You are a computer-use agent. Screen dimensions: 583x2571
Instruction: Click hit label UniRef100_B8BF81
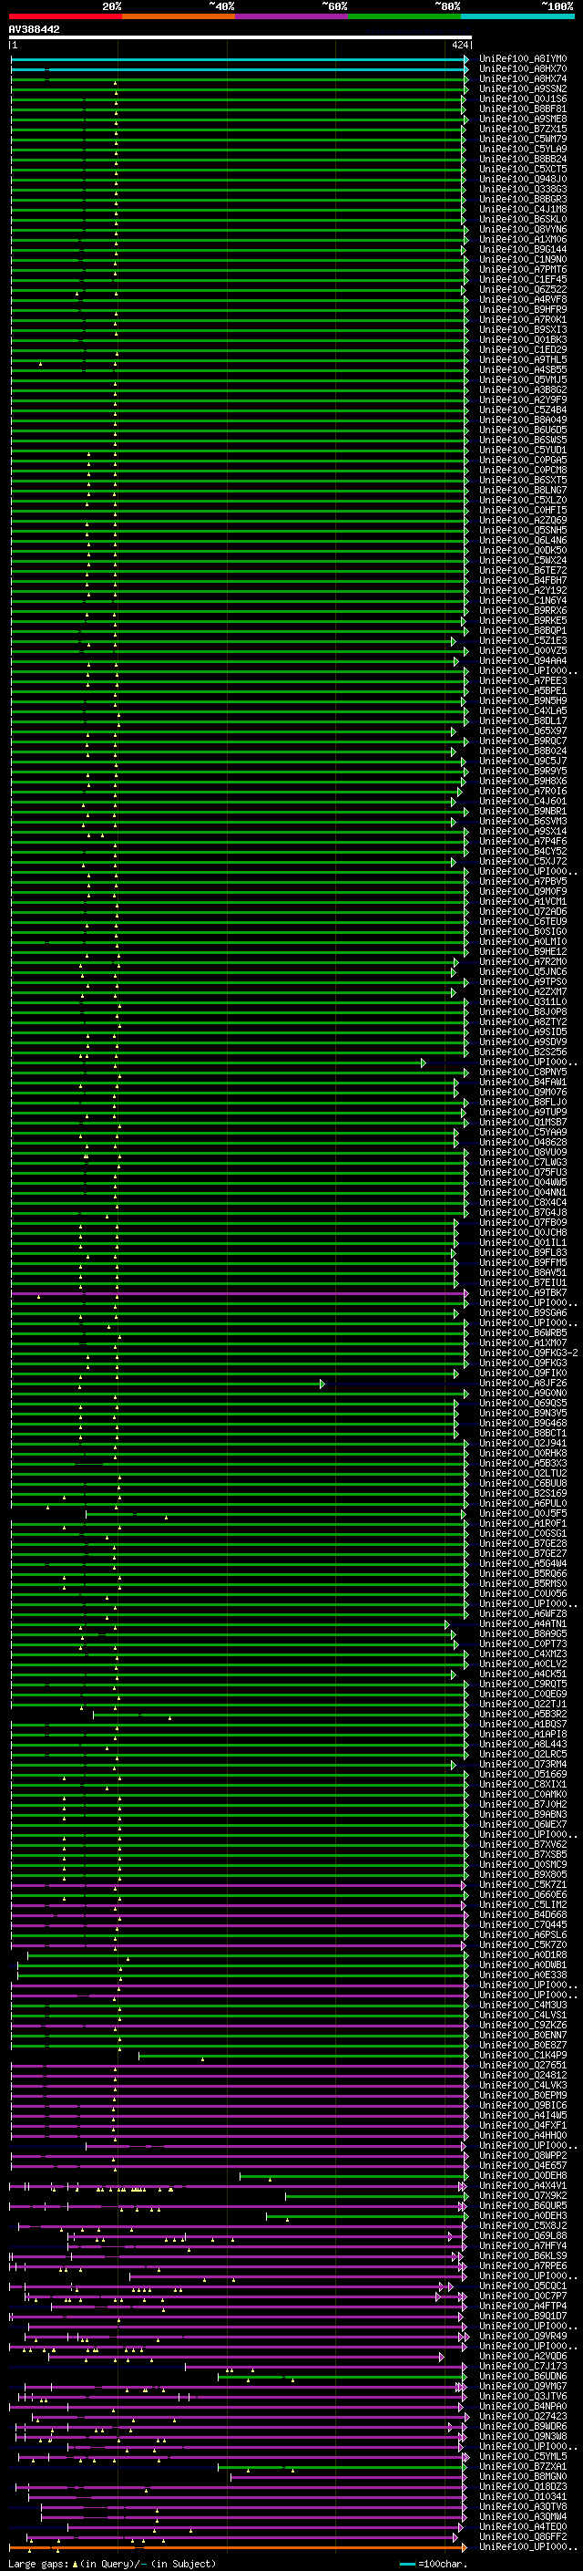coord(523,109)
